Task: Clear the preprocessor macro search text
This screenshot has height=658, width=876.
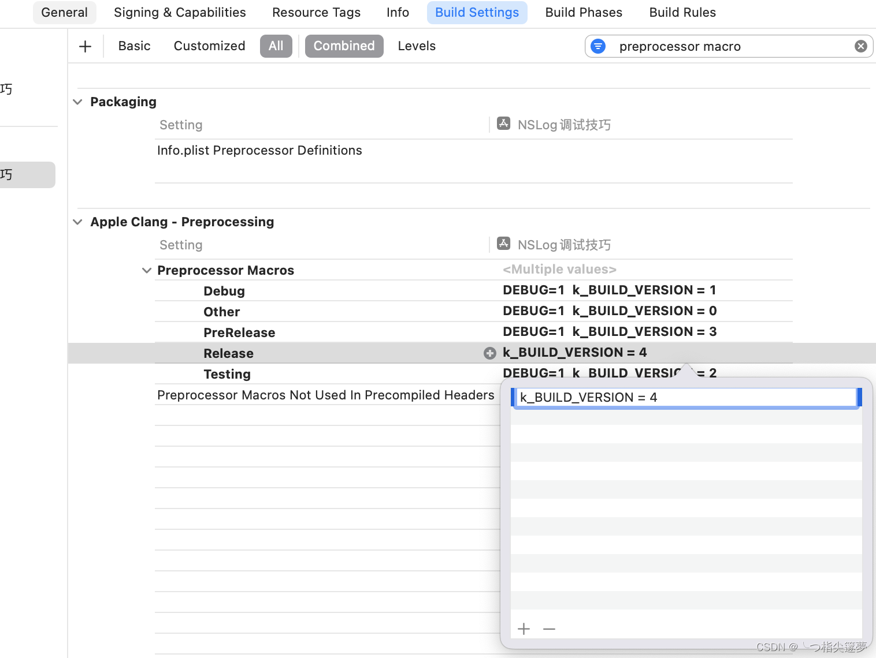Action: coord(860,46)
